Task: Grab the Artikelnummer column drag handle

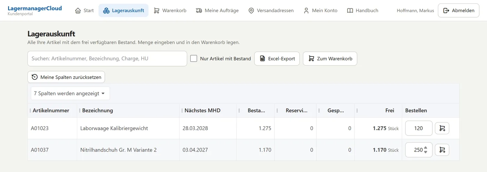Action: tap(30, 111)
